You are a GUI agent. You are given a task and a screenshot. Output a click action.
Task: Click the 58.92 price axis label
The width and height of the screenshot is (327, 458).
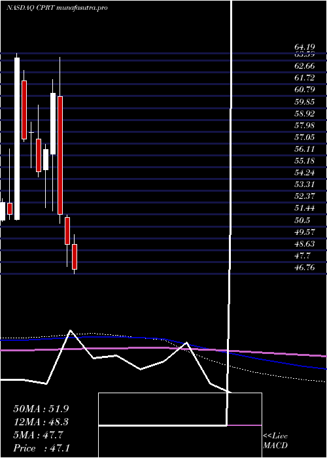[304, 114]
